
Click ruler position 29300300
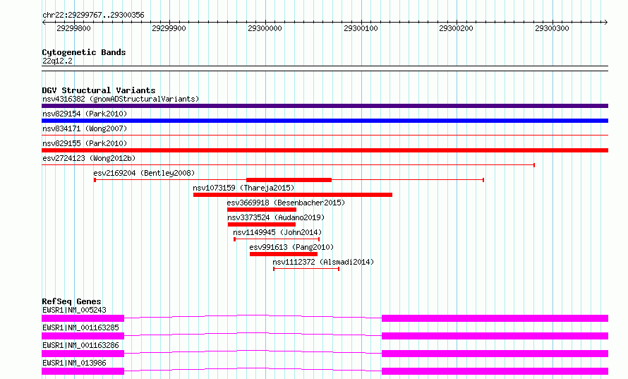552,28
